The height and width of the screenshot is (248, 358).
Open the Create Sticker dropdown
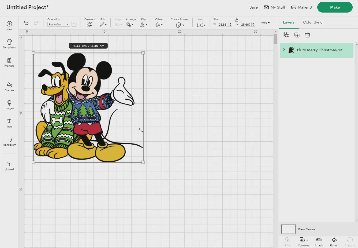pyautogui.click(x=180, y=25)
